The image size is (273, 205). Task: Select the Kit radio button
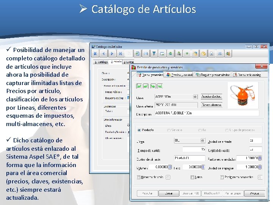tap(200, 130)
